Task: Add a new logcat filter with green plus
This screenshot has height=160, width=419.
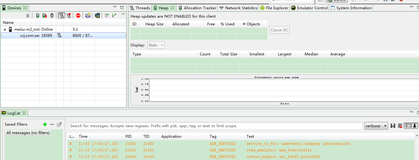Action: tap(45, 124)
